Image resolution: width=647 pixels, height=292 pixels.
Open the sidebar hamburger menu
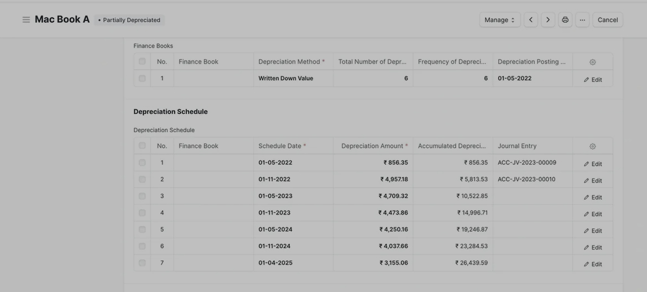click(x=26, y=20)
